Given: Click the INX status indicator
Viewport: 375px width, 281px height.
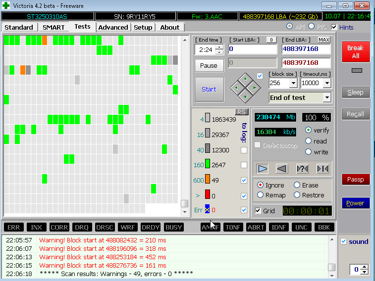Looking at the screenshot, I should tap(36, 227).
